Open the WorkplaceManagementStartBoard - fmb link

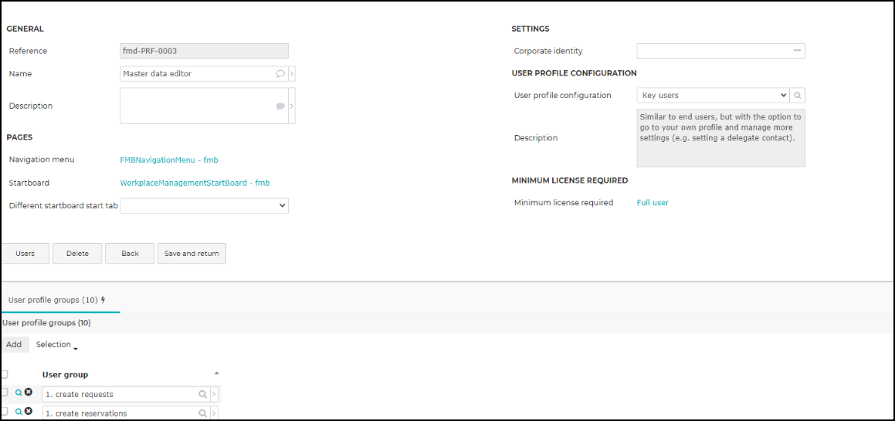(195, 183)
